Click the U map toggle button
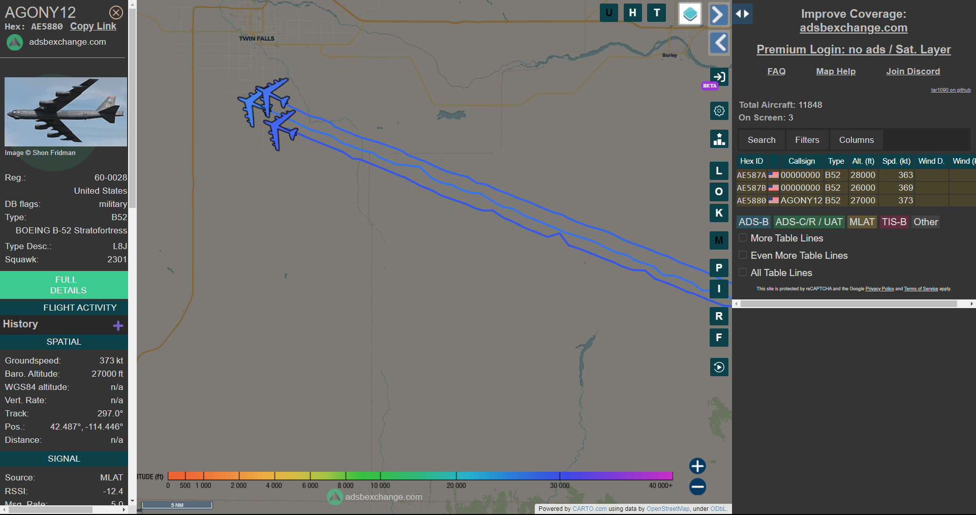The image size is (976, 515). (608, 13)
